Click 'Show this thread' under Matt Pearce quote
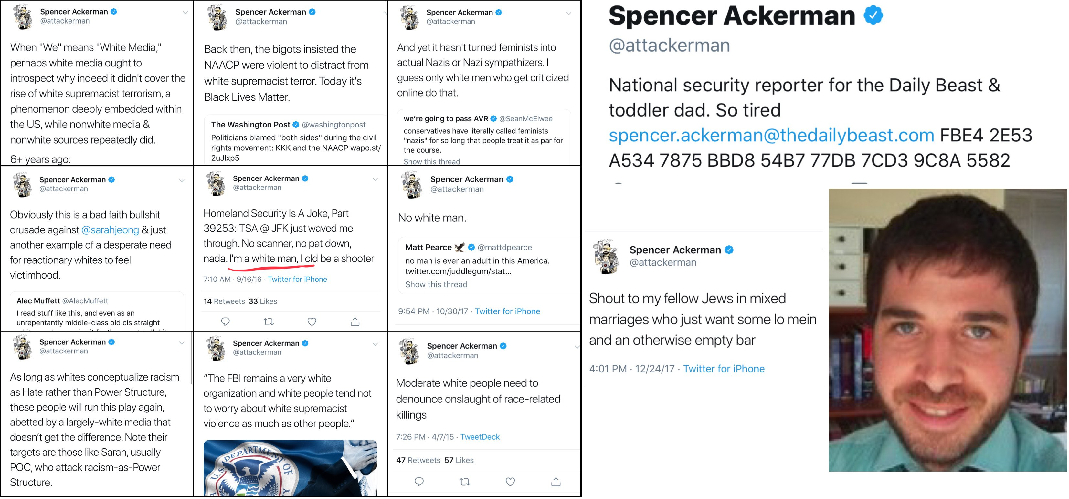Screen dimensions: 1069x499 click(x=436, y=285)
